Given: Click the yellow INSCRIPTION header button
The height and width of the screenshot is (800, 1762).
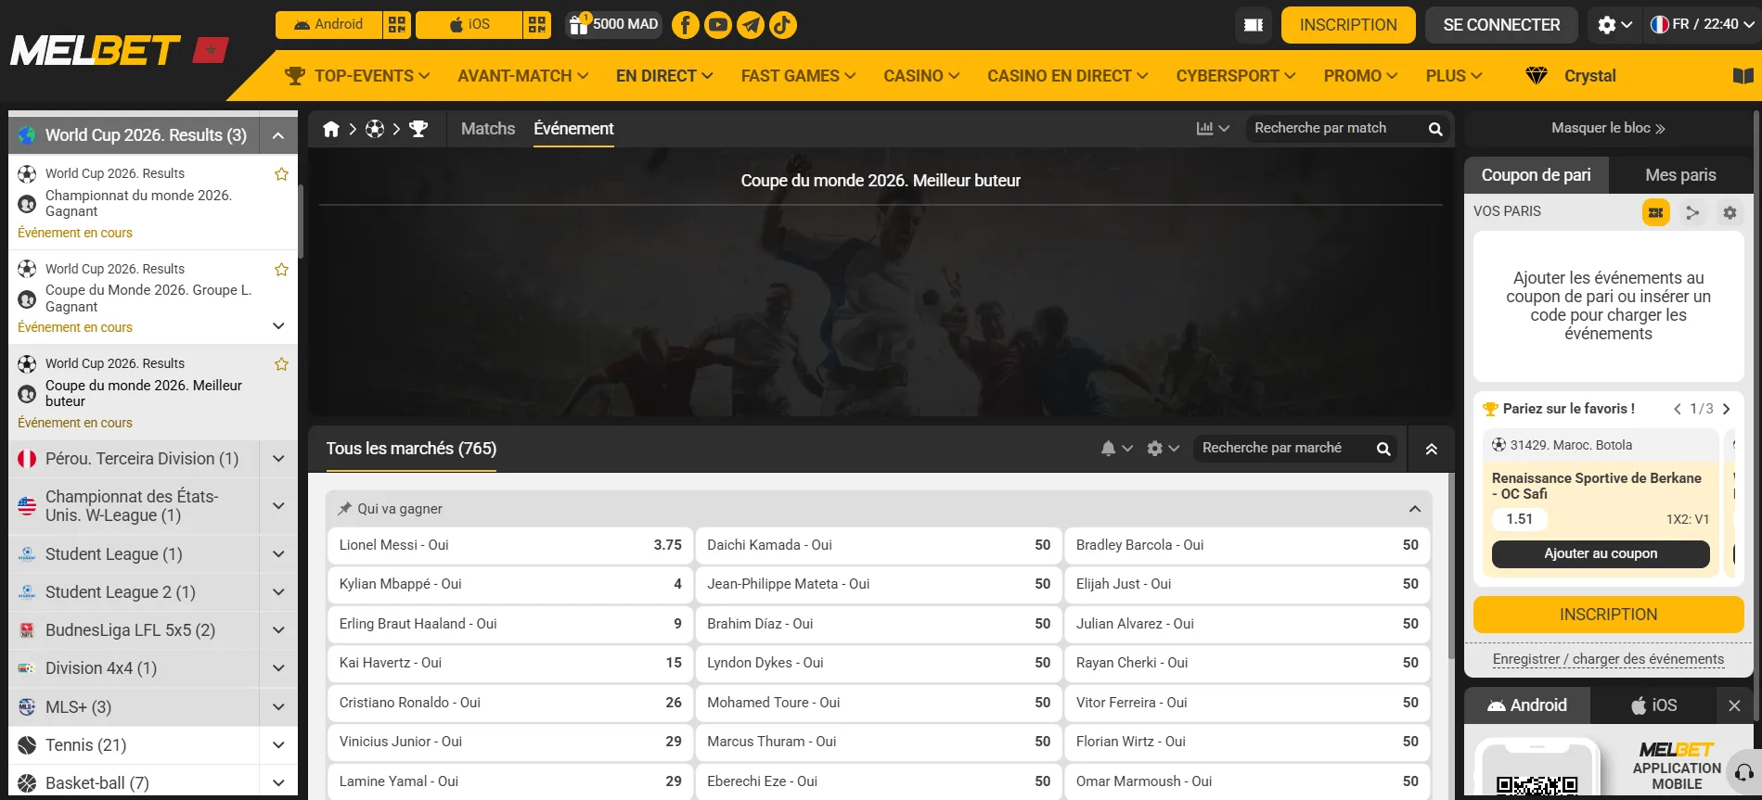Looking at the screenshot, I should 1348,25.
